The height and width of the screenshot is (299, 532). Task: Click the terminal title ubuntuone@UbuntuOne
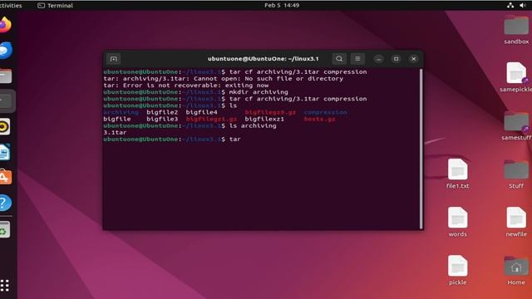pos(263,59)
